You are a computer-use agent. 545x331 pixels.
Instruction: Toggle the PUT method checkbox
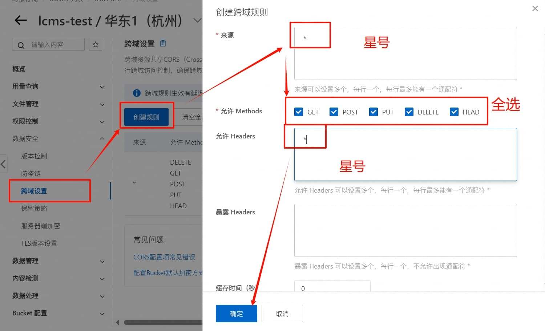click(x=373, y=112)
